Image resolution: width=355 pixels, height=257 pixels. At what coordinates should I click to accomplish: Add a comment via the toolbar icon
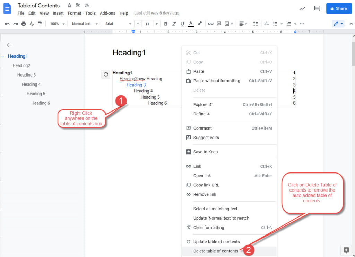(x=219, y=24)
